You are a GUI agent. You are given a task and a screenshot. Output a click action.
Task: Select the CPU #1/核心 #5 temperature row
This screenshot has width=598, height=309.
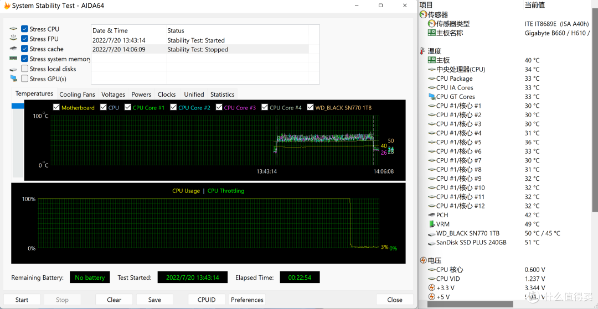pyautogui.click(x=504, y=142)
